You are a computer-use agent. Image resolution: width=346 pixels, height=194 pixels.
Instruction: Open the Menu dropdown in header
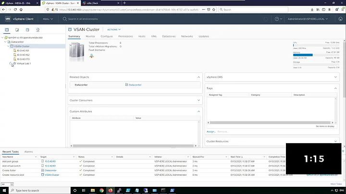pos(48,19)
